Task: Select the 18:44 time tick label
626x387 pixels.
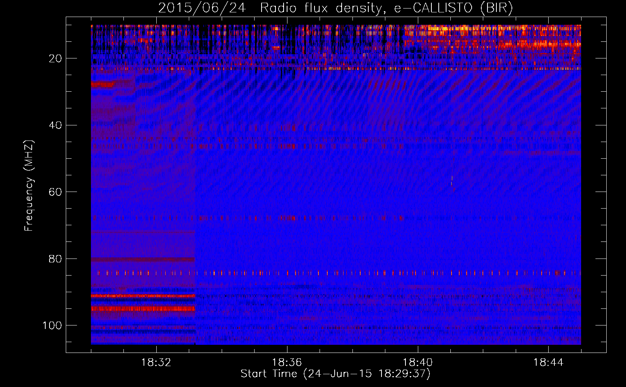Action: click(548, 363)
